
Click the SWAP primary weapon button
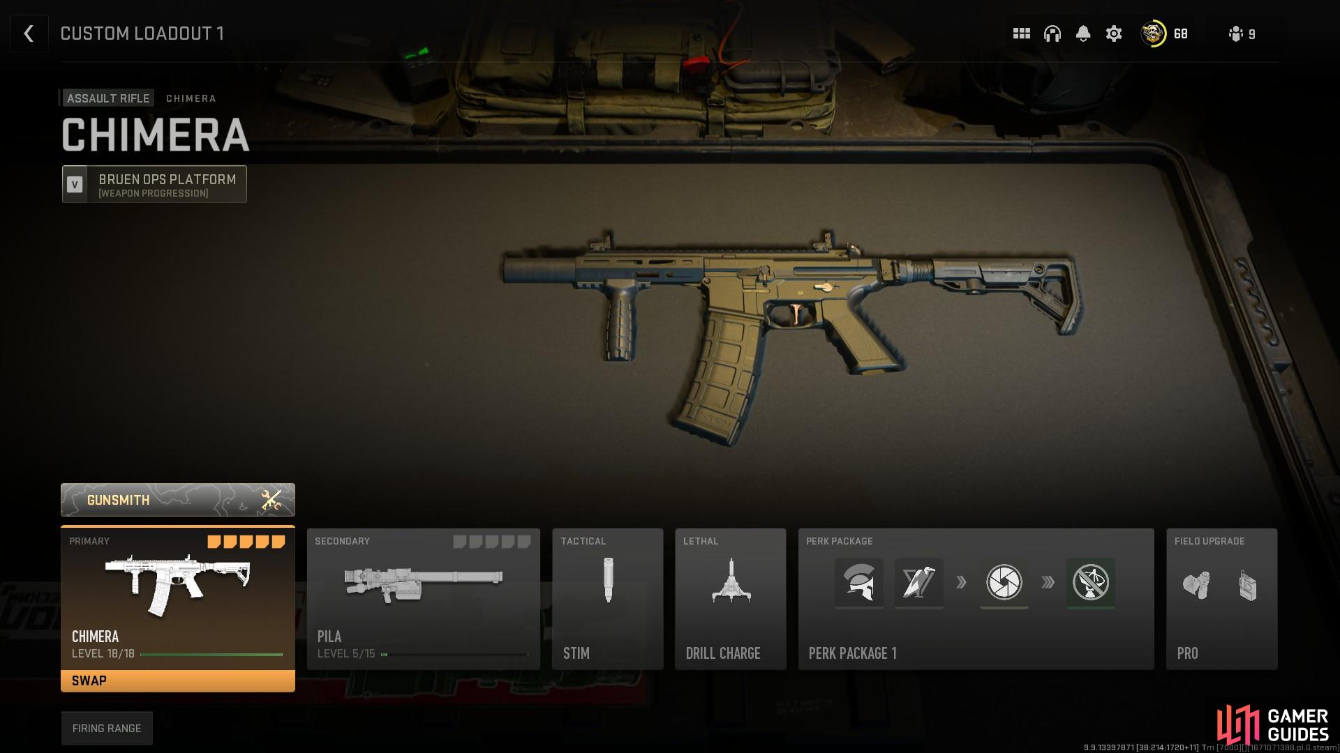[x=178, y=680]
